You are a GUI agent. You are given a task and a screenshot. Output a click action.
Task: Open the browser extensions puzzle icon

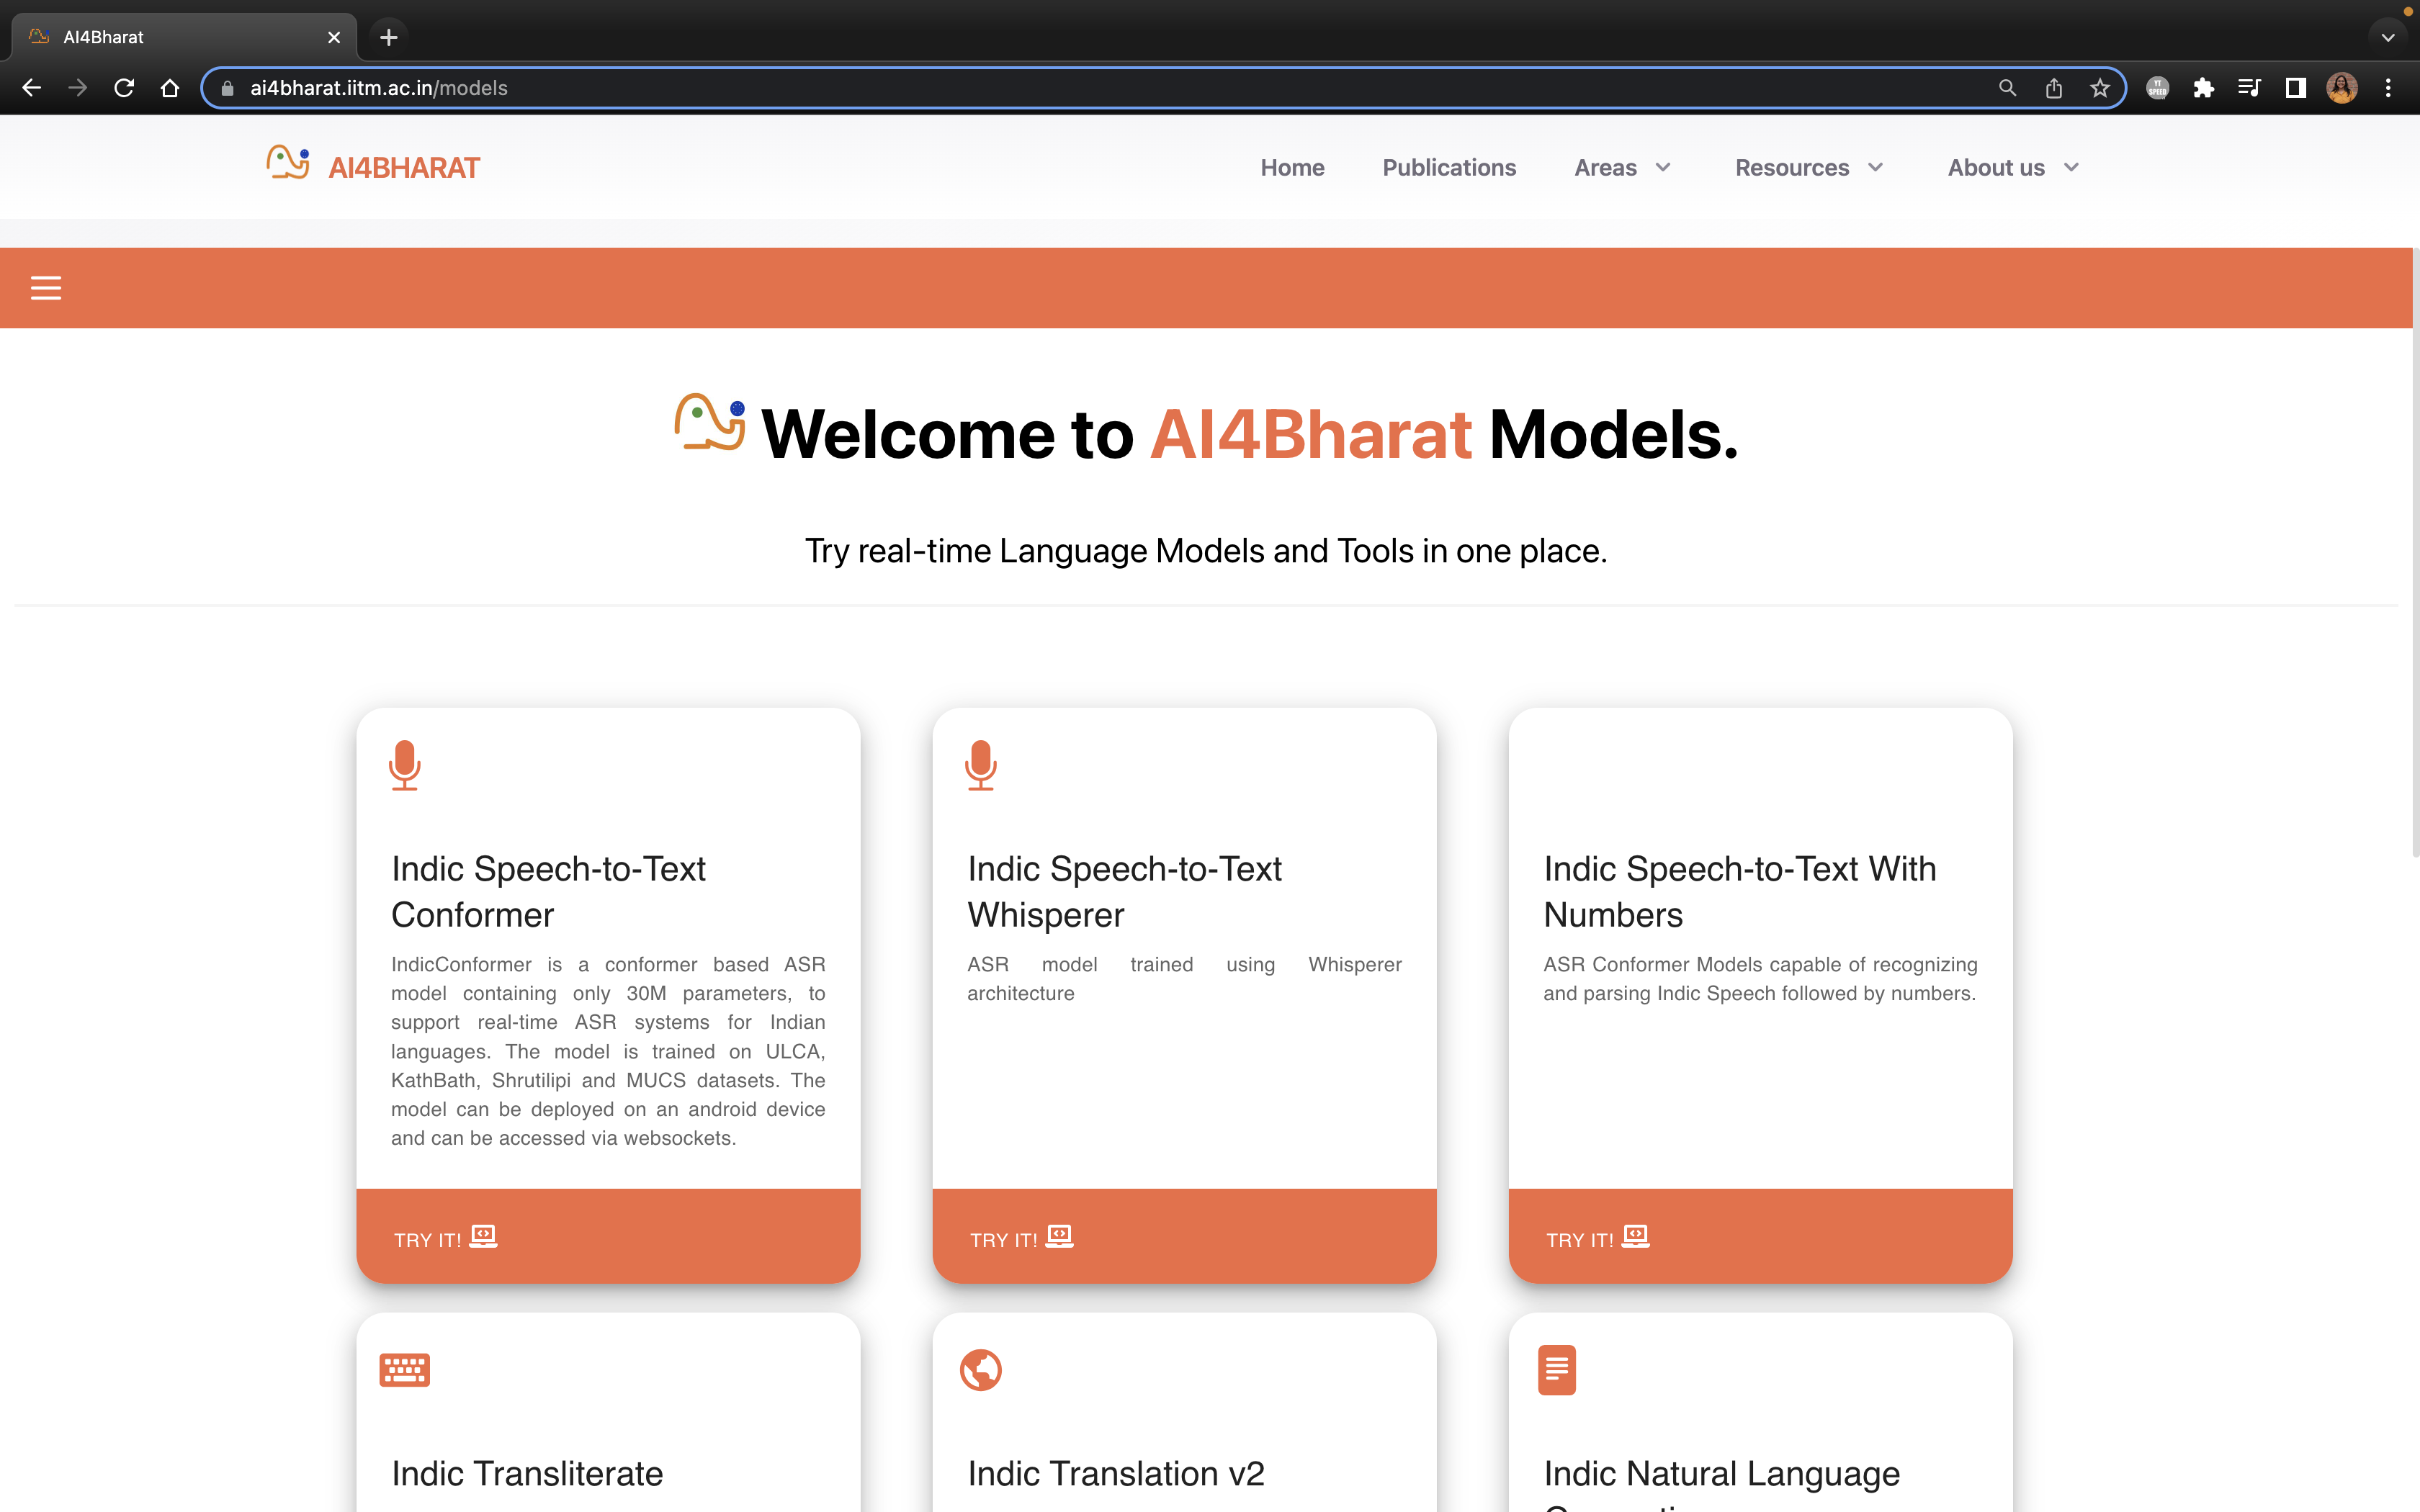click(x=2203, y=88)
